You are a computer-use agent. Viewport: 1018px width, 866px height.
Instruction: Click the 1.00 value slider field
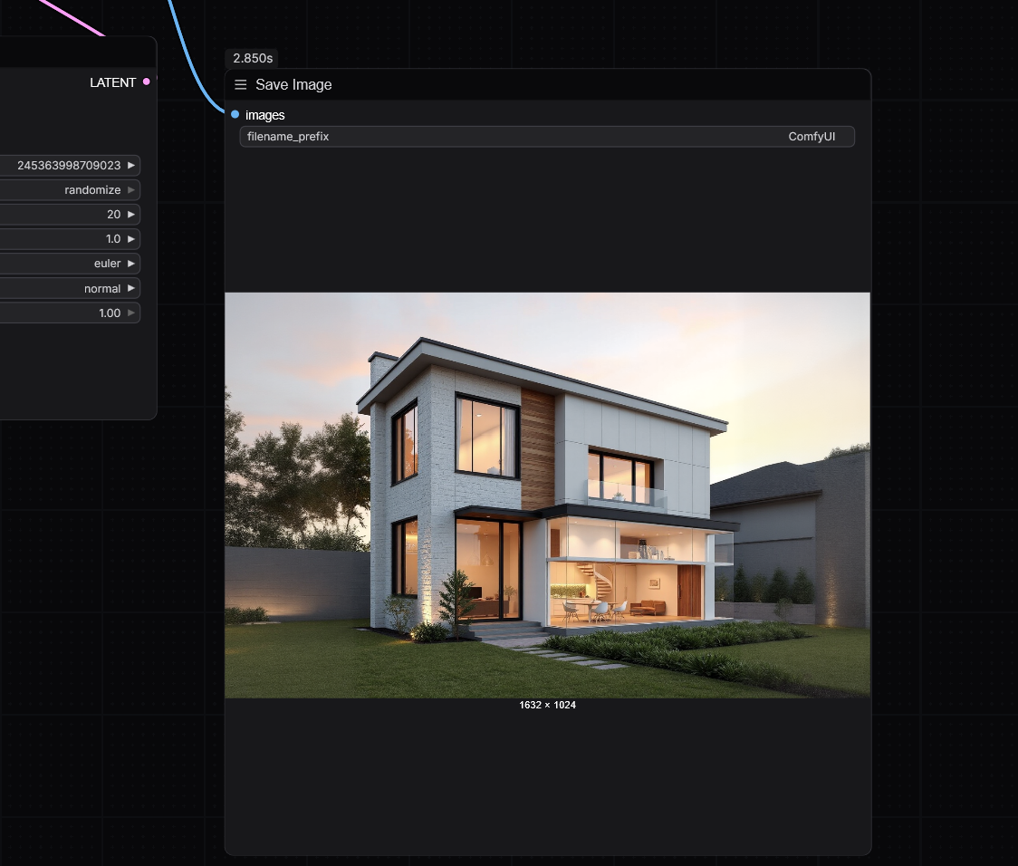(x=72, y=313)
